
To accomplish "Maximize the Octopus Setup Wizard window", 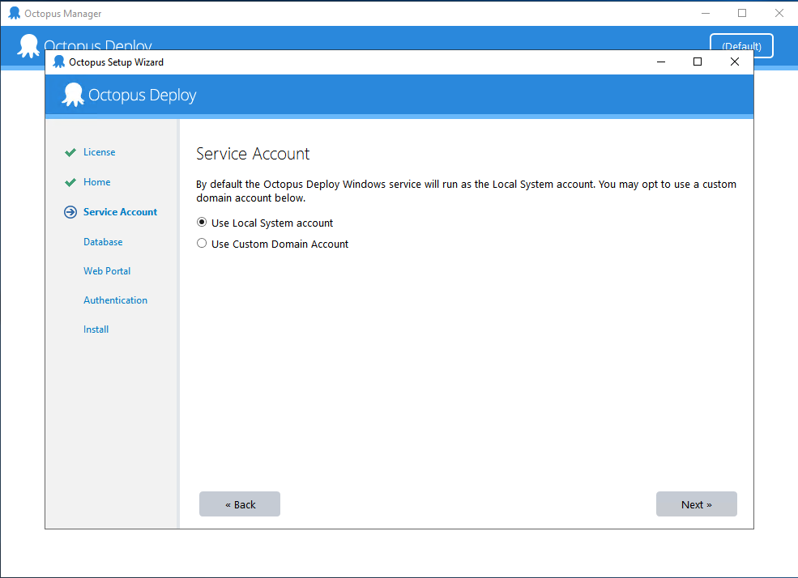I will (698, 62).
